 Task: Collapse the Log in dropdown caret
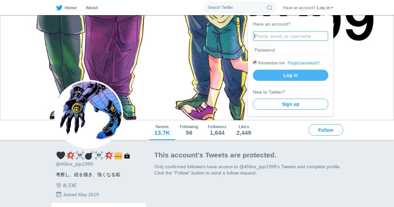(332, 8)
